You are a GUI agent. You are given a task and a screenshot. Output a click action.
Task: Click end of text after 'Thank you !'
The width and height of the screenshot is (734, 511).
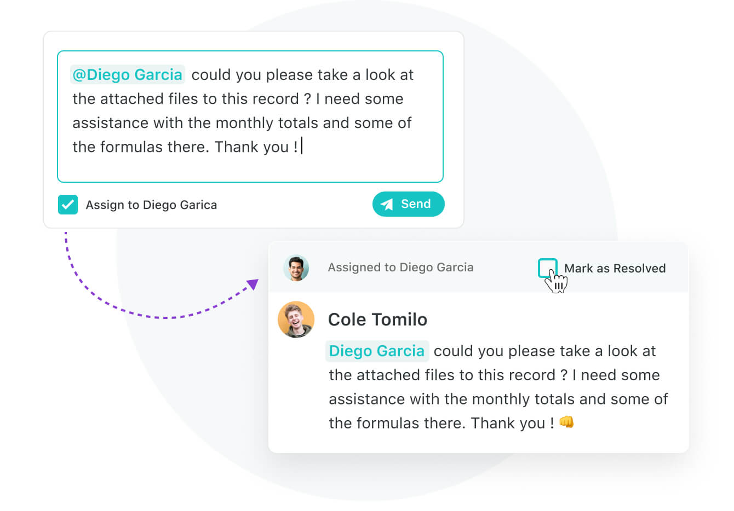pyautogui.click(x=301, y=147)
